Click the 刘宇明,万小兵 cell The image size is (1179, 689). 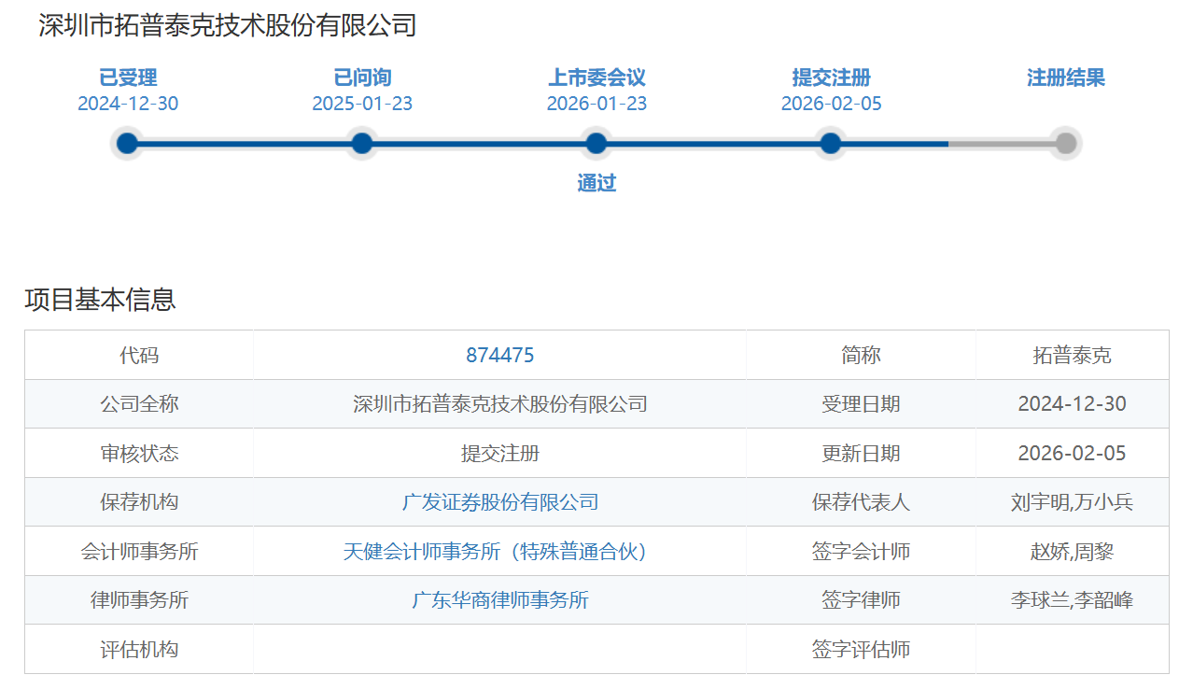click(1073, 502)
